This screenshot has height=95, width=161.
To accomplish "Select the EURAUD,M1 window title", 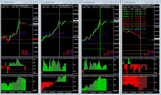I will (x=49, y=2).
